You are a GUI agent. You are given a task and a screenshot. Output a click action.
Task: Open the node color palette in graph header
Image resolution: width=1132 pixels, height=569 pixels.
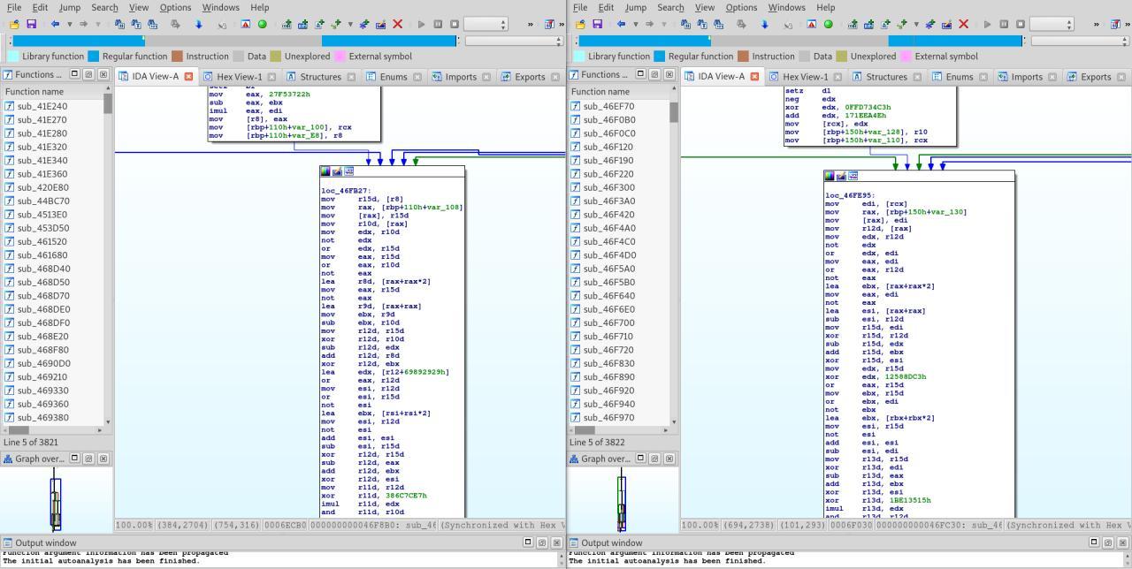pyautogui.click(x=325, y=171)
